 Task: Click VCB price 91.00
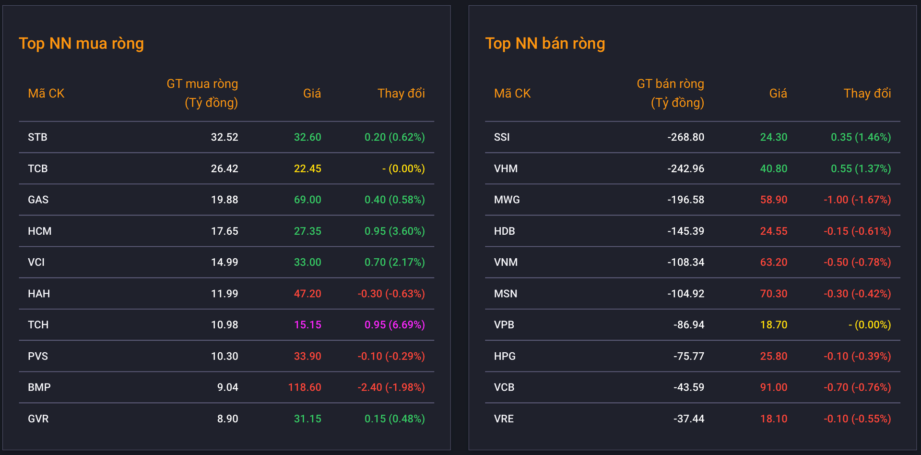[x=774, y=387]
